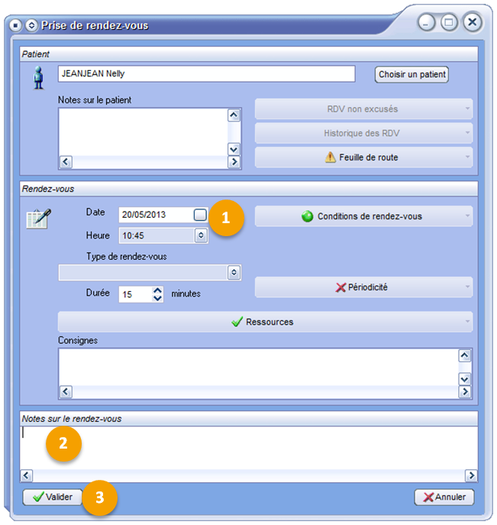497x525 pixels.
Task: Open the Feuille de route panel
Action: click(363, 157)
